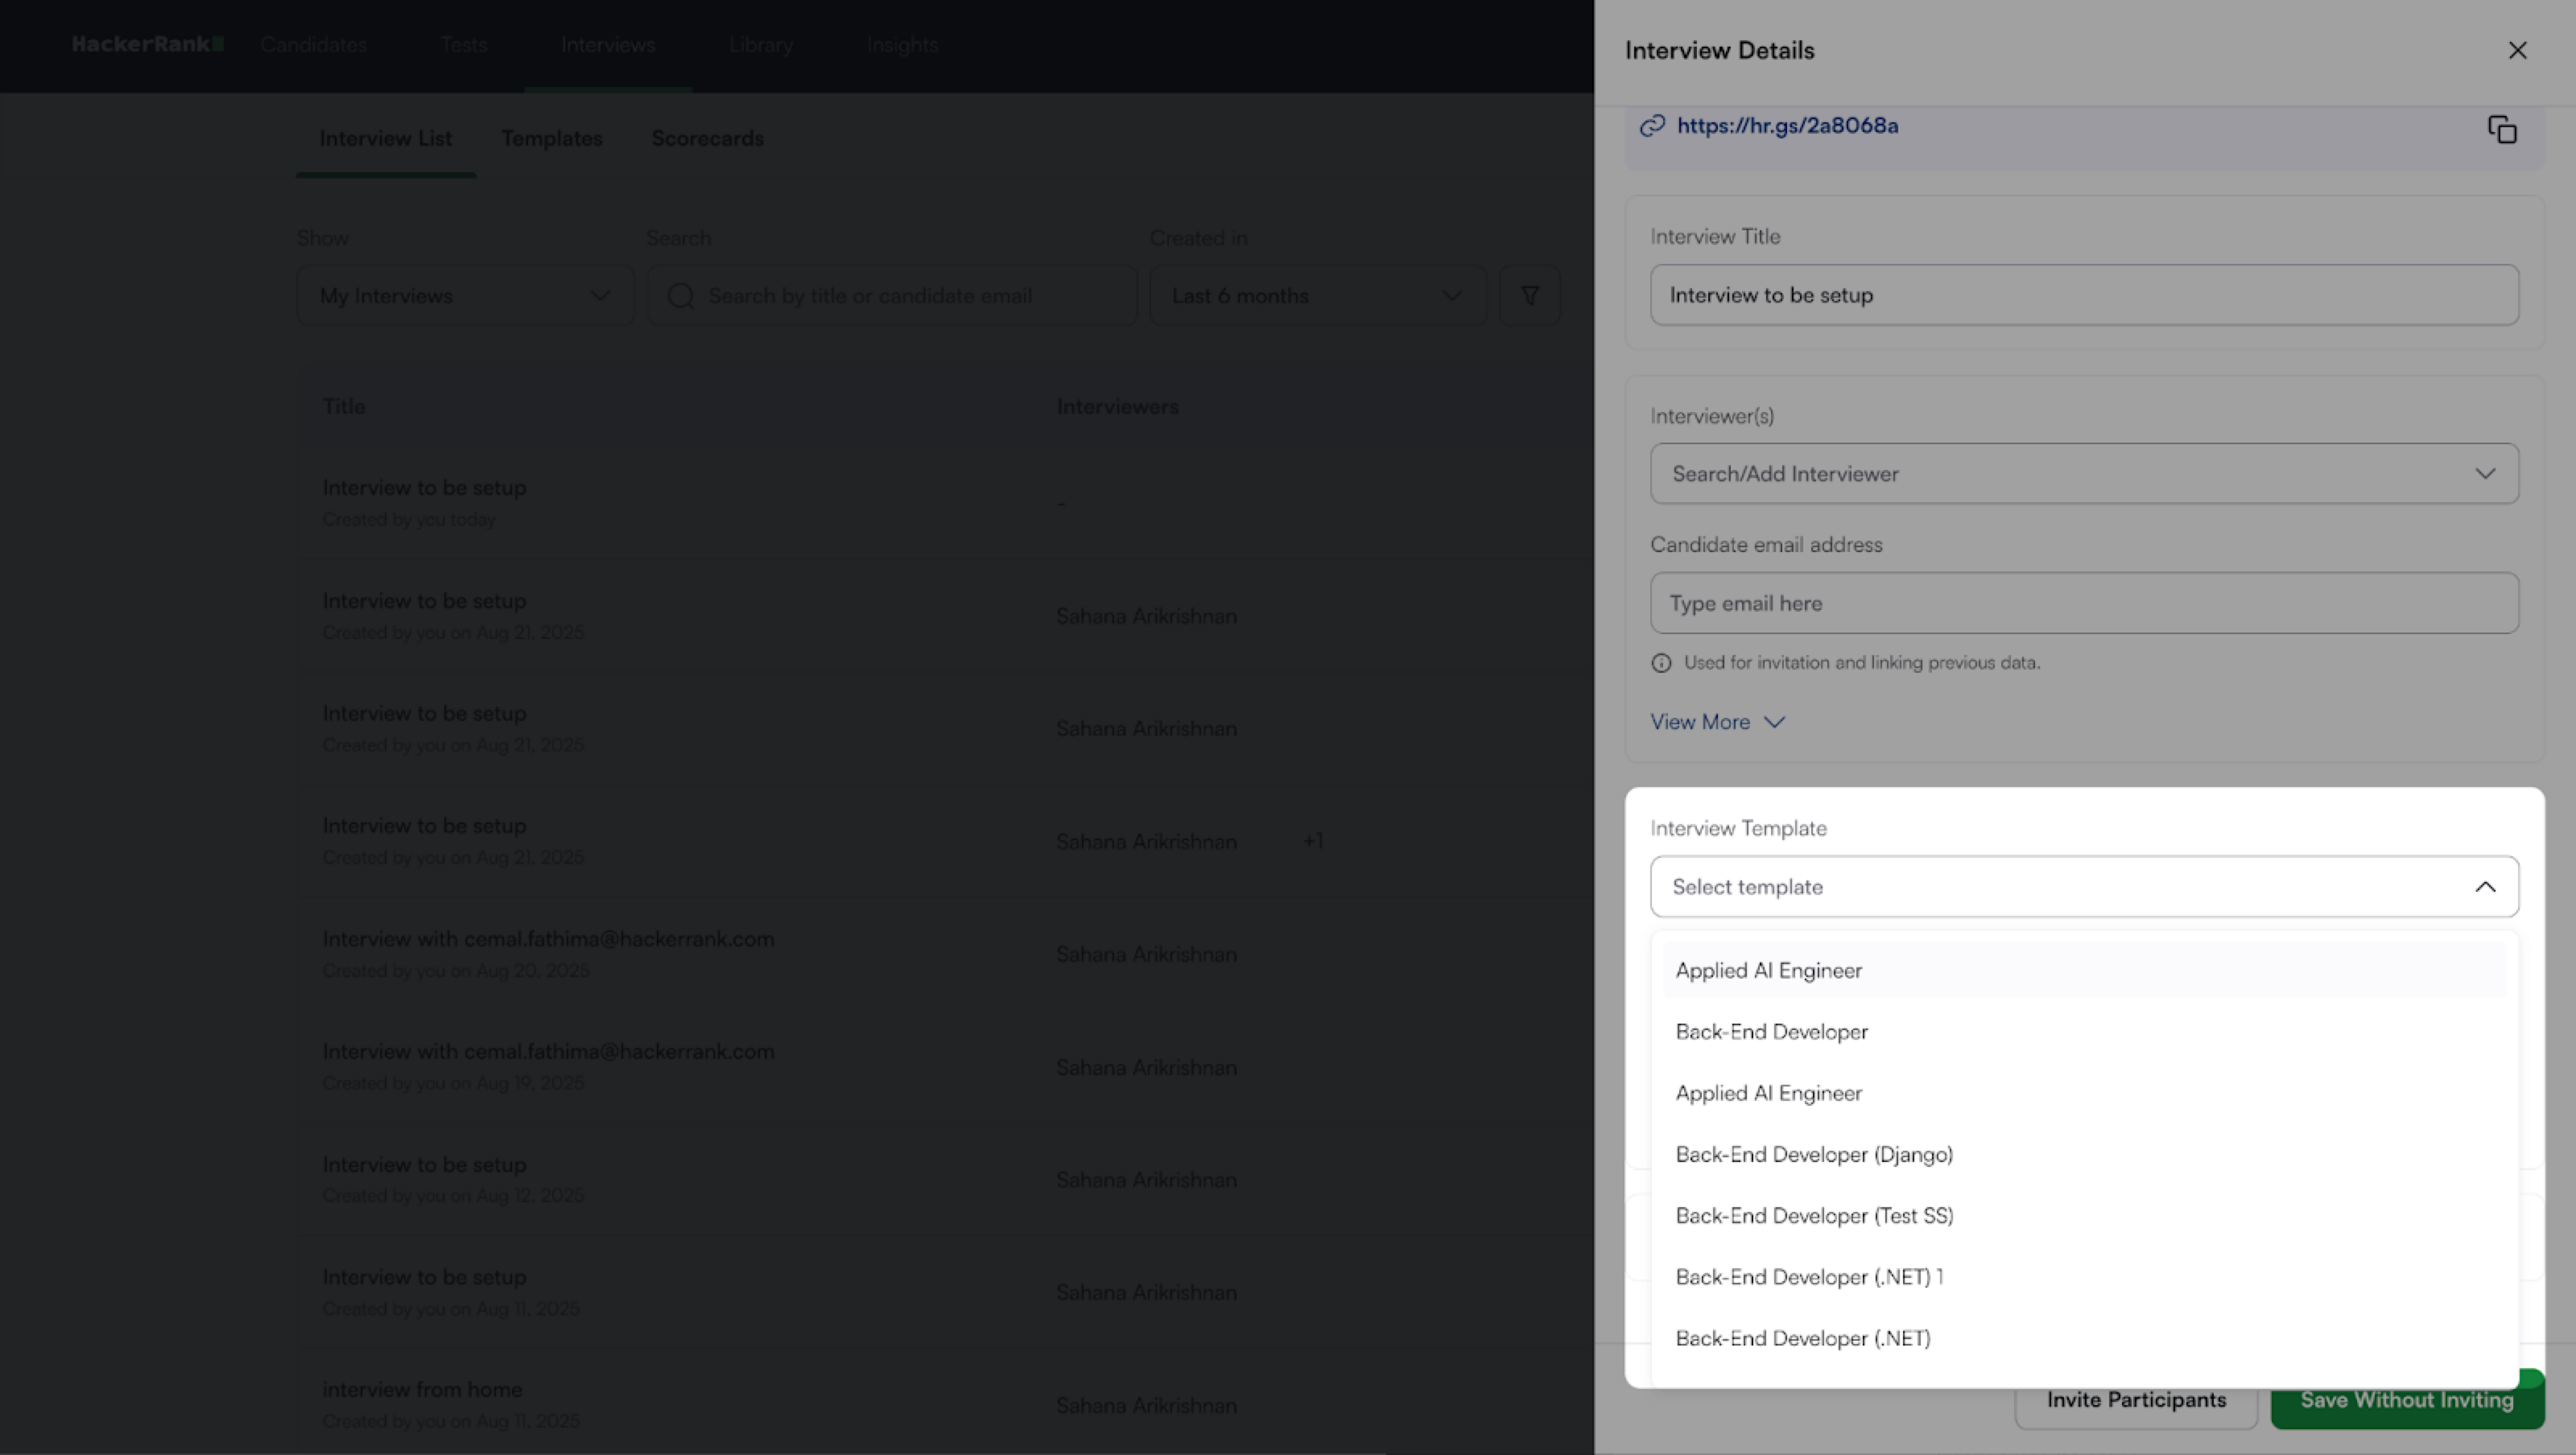Select the plain Back-End Developer template

tap(2084, 1032)
